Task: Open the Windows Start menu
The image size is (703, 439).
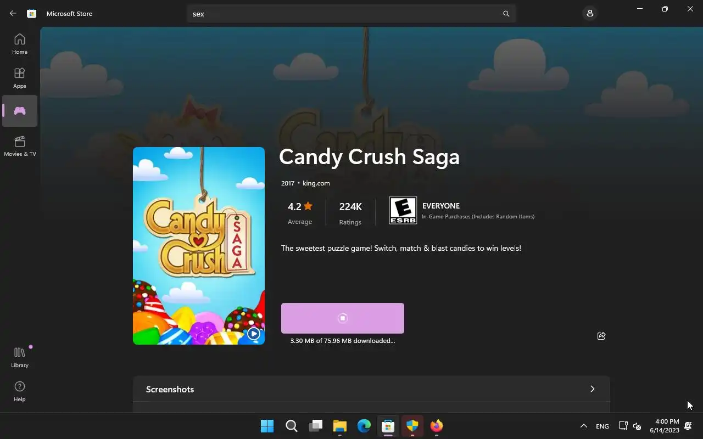Action: click(x=267, y=426)
